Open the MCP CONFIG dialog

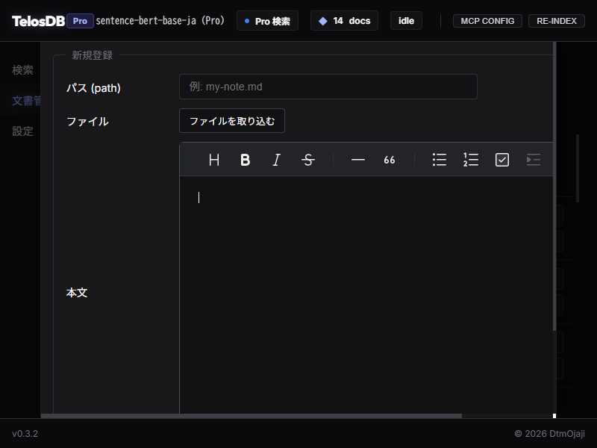[487, 21]
